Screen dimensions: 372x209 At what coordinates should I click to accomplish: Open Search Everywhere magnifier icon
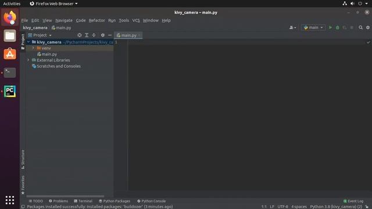click(x=360, y=27)
